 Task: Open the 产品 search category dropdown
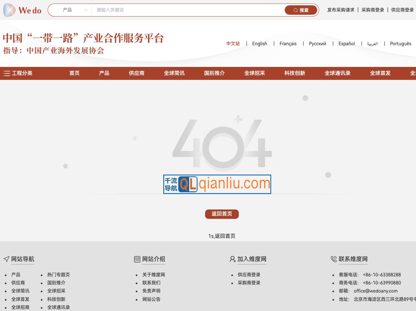click(67, 10)
